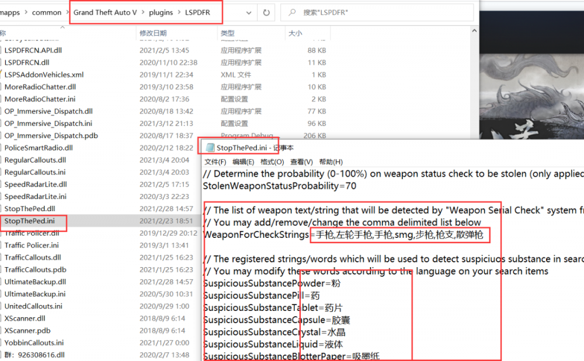Expand the chevron after the common folder

pyautogui.click(x=67, y=12)
